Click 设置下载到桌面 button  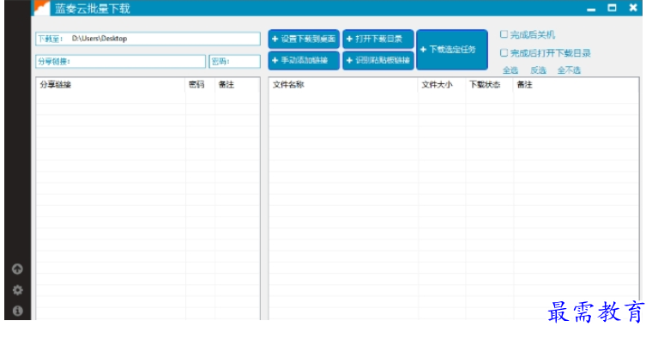point(304,39)
